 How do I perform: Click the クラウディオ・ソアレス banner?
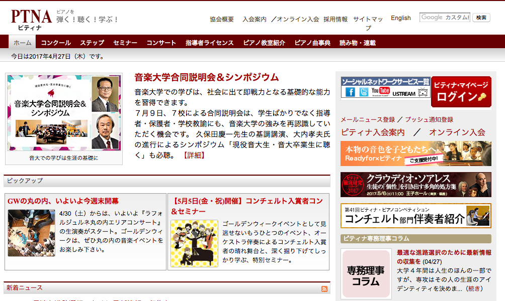pos(415,185)
